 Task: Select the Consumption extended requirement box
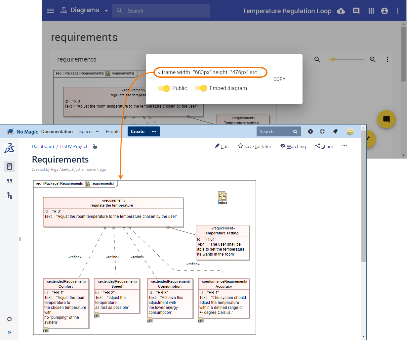pos(170,298)
